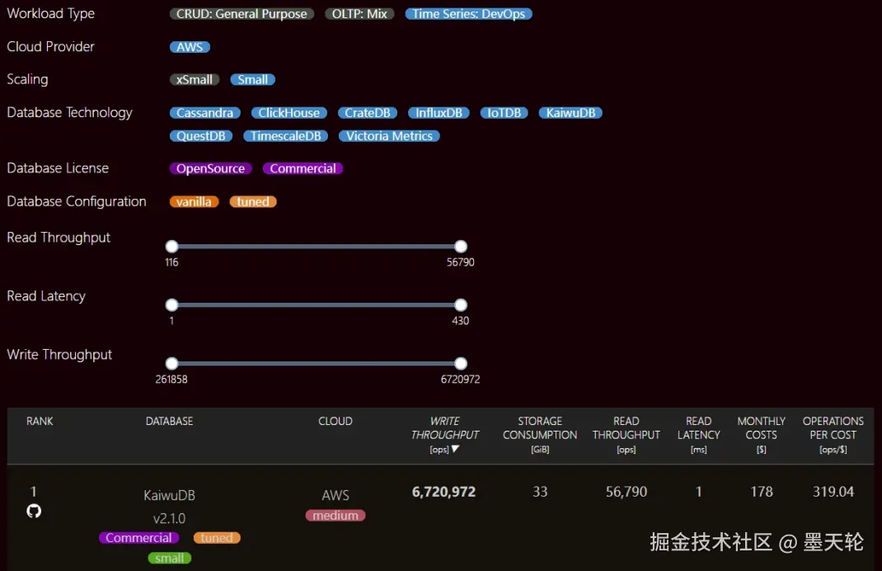
Task: Click the 56,790 read throughput value
Action: click(626, 492)
